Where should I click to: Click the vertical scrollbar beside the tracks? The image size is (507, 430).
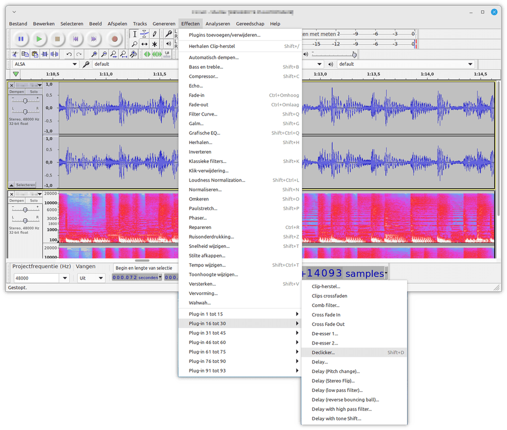(x=498, y=149)
